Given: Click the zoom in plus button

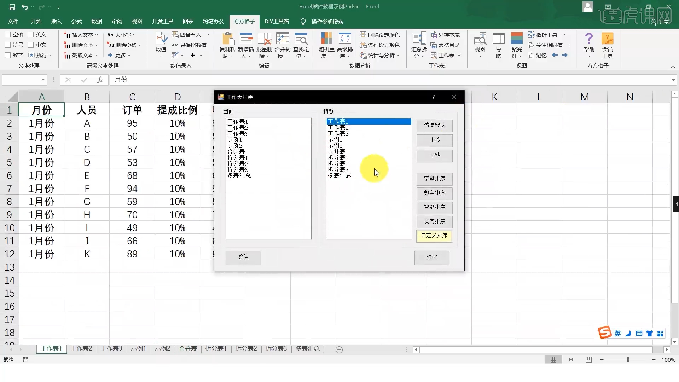Looking at the screenshot, I should 654,360.
